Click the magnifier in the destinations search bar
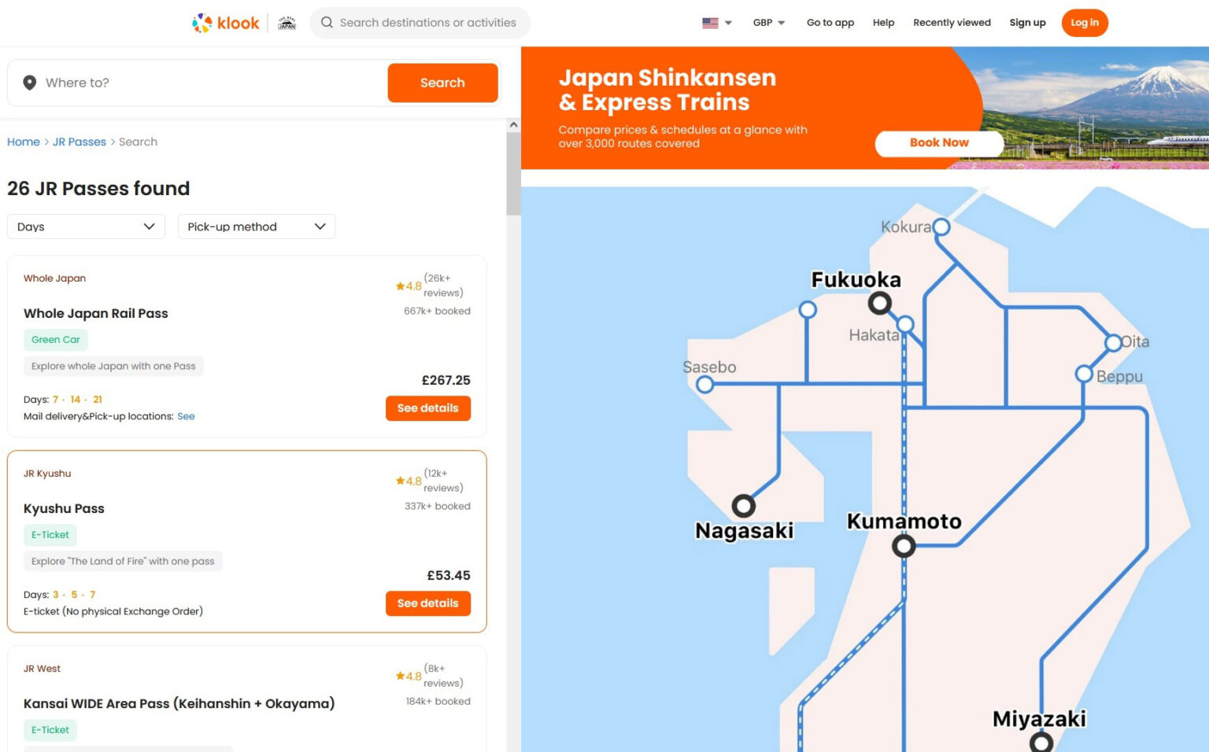Image resolution: width=1209 pixels, height=752 pixels. (x=327, y=23)
